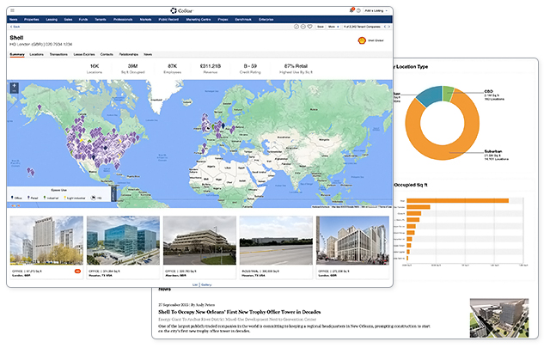Viewport: 550px width, 360px height.
Task: Collapse the Space Use legend panel handle
Action: [x=113, y=194]
